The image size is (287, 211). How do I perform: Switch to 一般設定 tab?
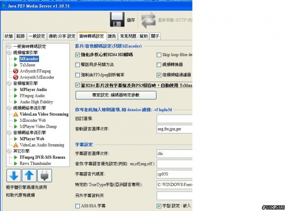[37, 36]
